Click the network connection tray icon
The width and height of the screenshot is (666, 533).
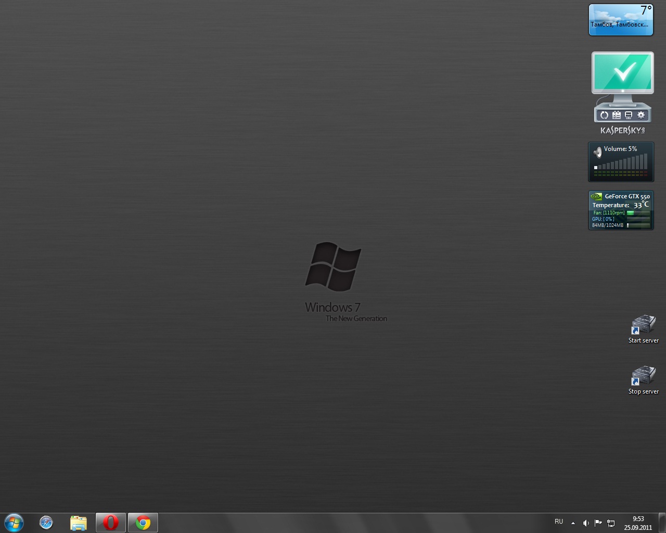pyautogui.click(x=611, y=523)
